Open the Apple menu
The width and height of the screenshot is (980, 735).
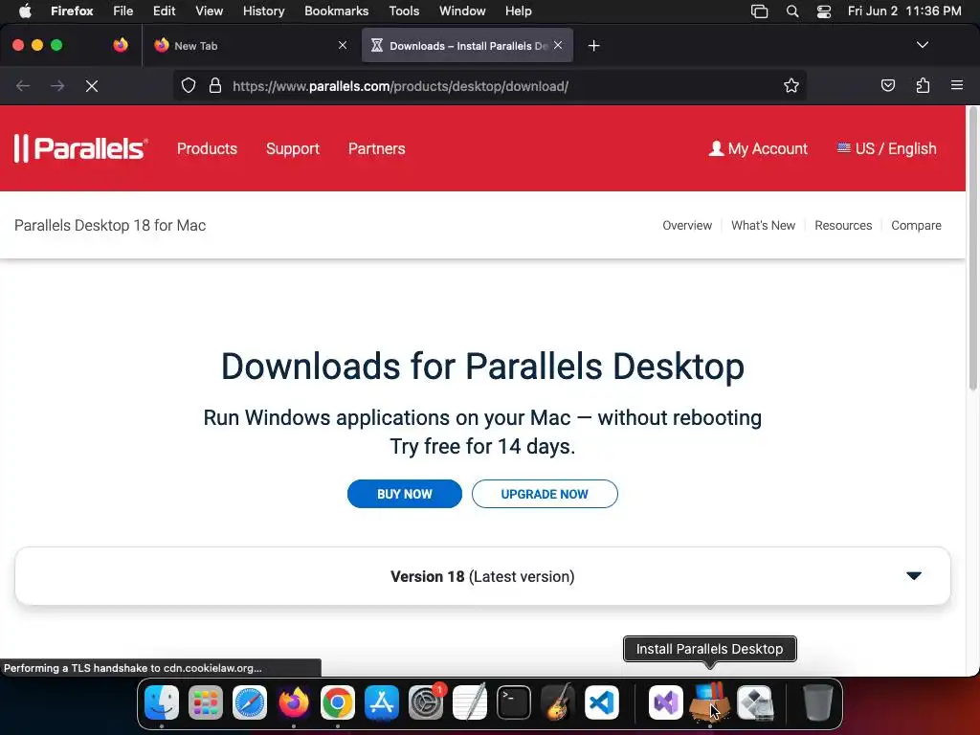point(25,11)
